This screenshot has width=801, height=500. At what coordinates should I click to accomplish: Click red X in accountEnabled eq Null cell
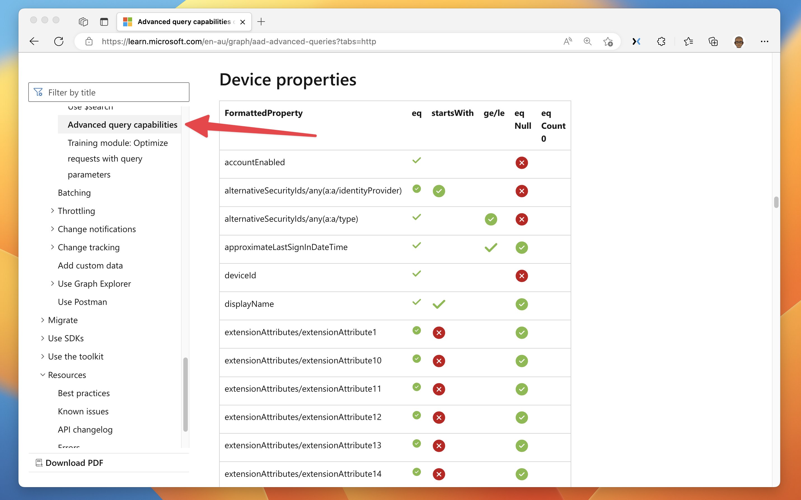point(521,163)
